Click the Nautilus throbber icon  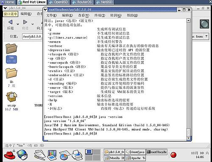click(204, 24)
